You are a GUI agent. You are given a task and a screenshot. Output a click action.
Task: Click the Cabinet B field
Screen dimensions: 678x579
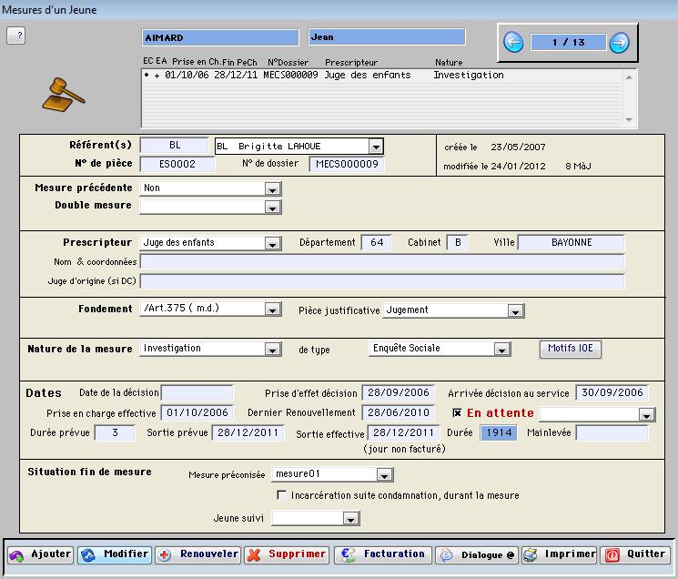coord(458,242)
